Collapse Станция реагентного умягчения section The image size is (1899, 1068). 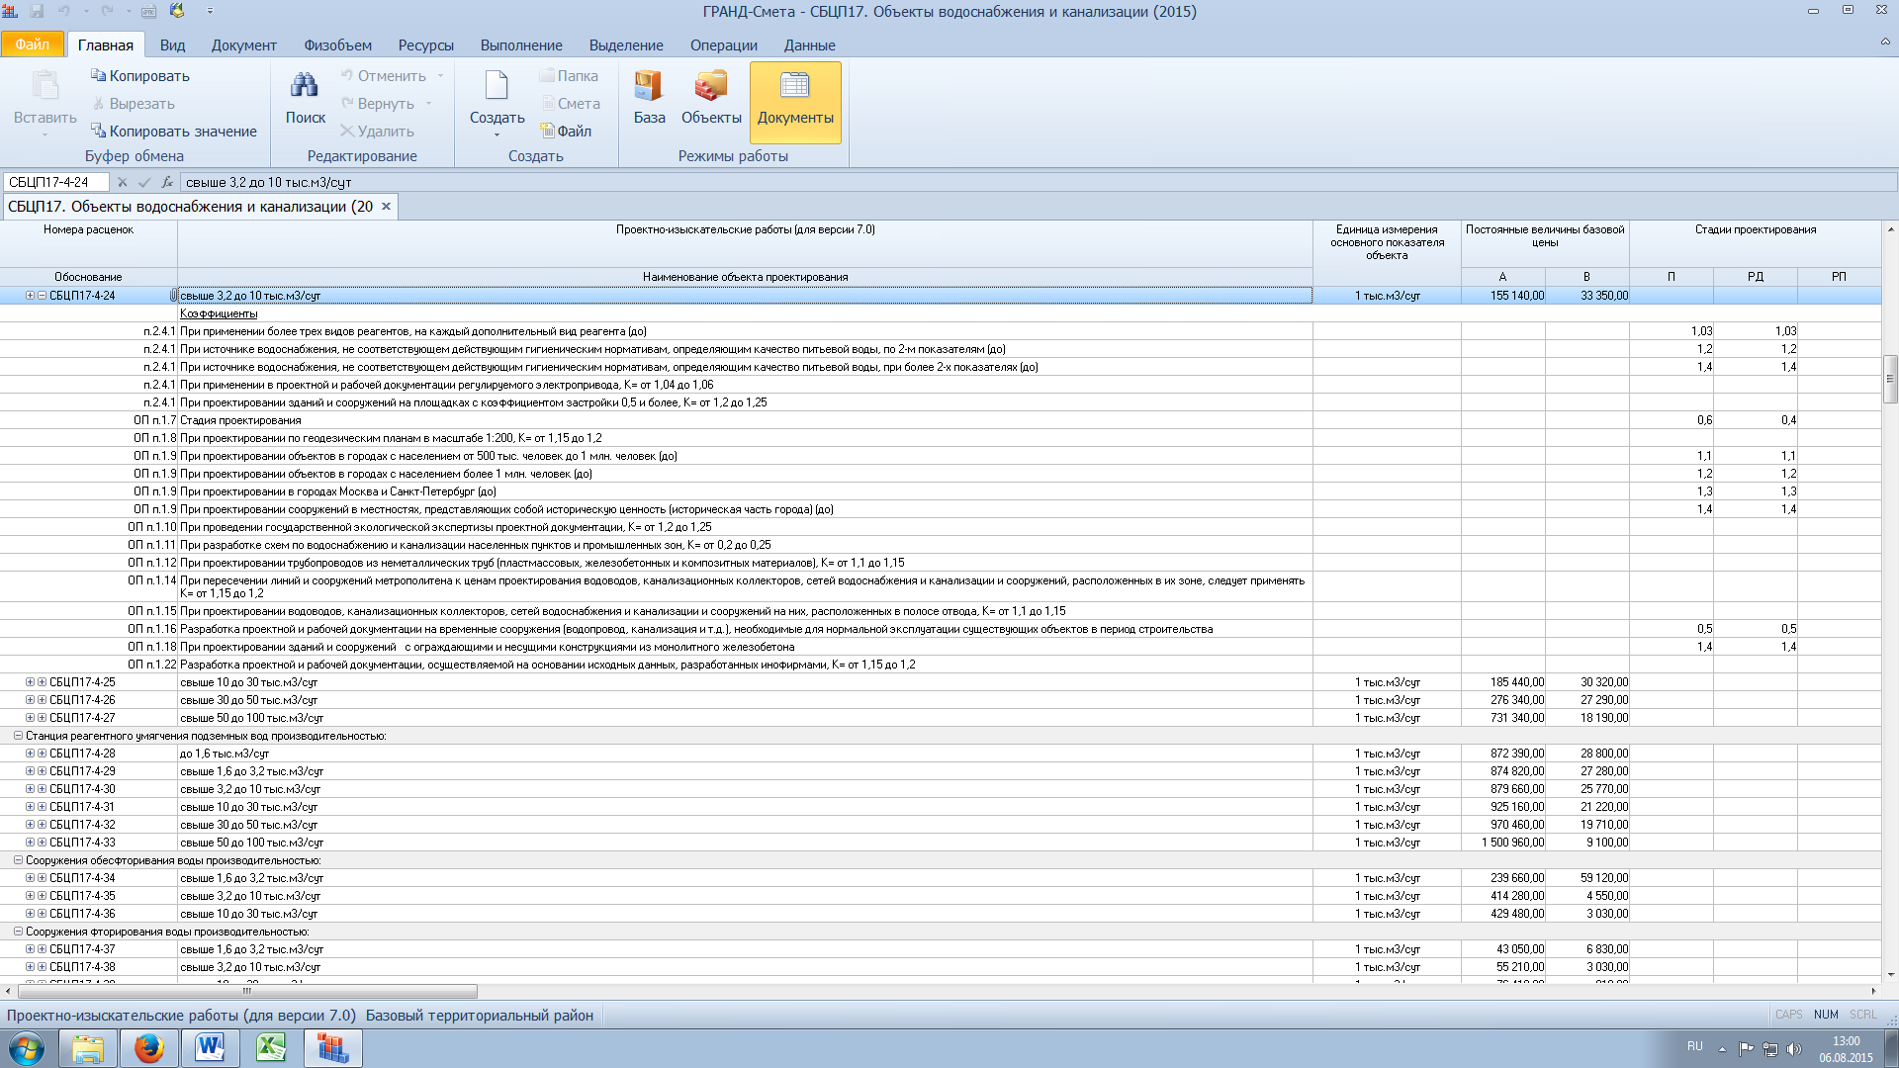pos(18,736)
